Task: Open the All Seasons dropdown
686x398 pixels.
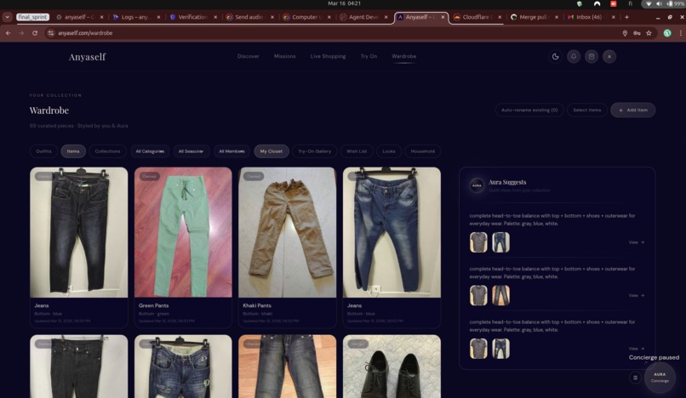Action: click(191, 151)
